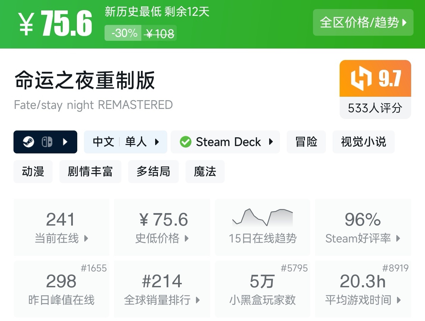The width and height of the screenshot is (425, 321).
Task: Open 全区价格/趋势 price trends
Action: 363,23
